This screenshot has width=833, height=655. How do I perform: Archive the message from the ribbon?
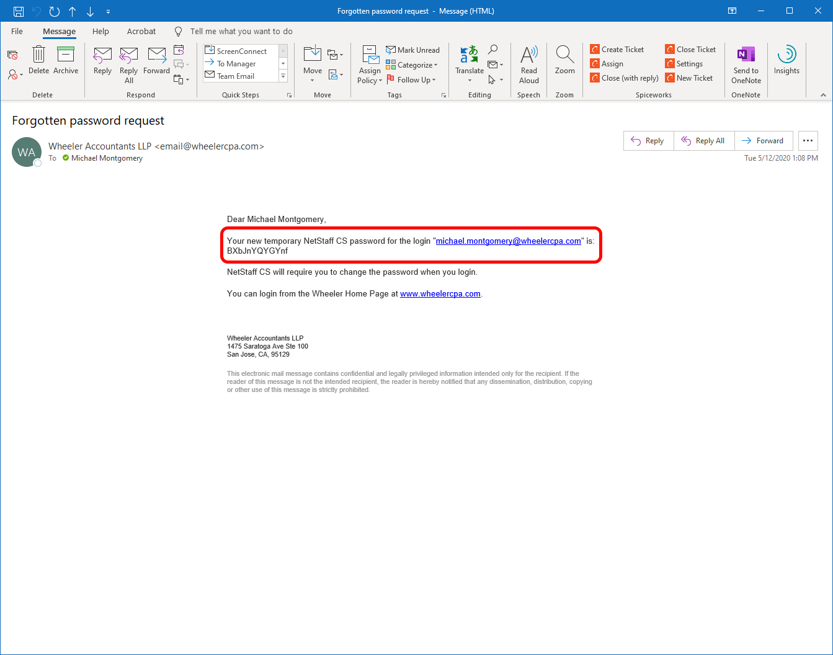click(66, 61)
